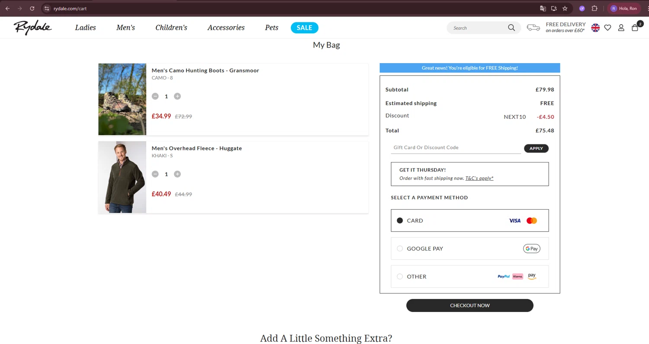Viewport: 649px width, 344px height.
Task: Increase quantity of Camo Hunting Boots
Action: coord(177,96)
